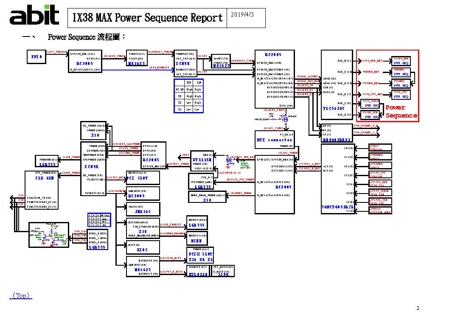Click the LGA775 block with PWRGOOD pin
The image size is (452, 323).
[x=47, y=161]
